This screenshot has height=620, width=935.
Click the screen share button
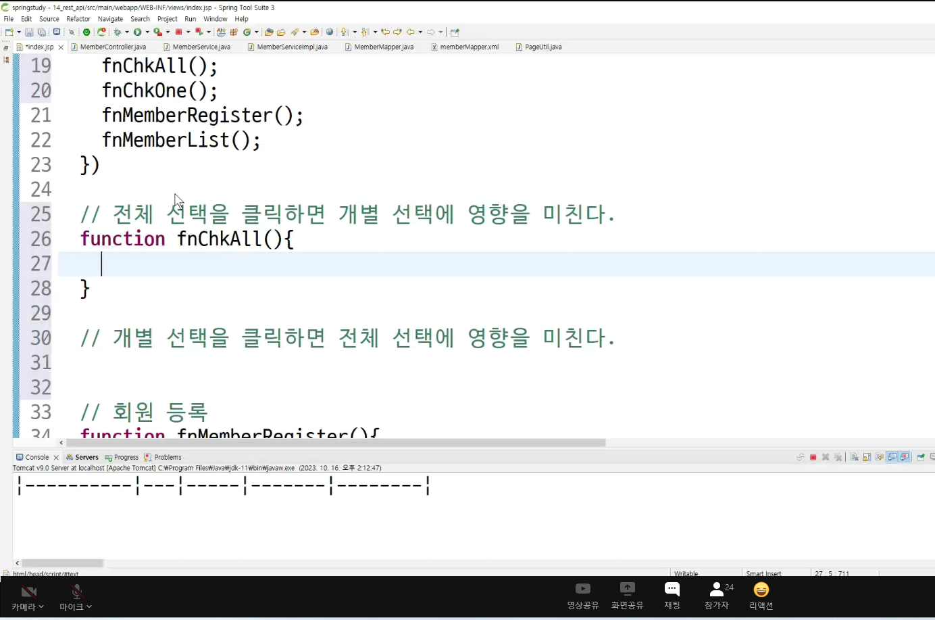pyautogui.click(x=628, y=596)
